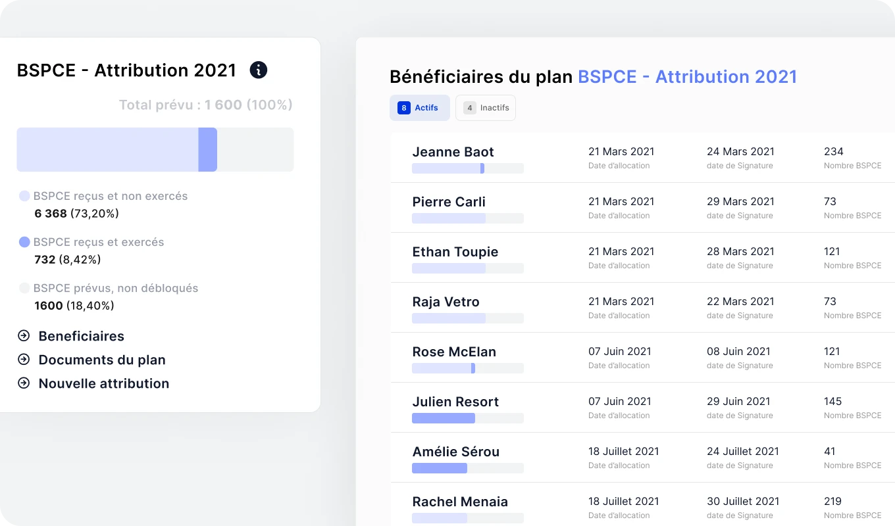Show the Inactifs beneficiaries

point(486,107)
